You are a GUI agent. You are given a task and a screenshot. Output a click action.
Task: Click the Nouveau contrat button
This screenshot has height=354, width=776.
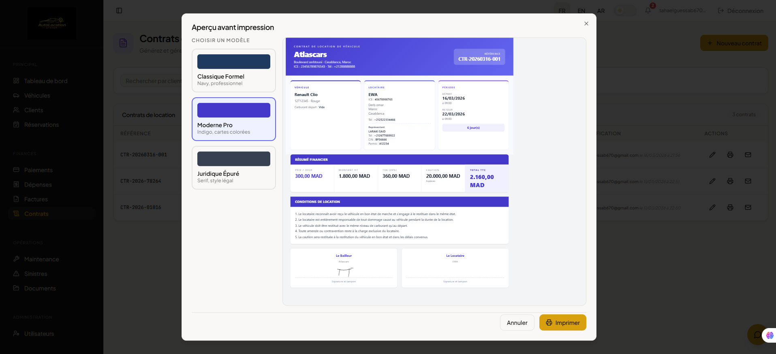734,43
